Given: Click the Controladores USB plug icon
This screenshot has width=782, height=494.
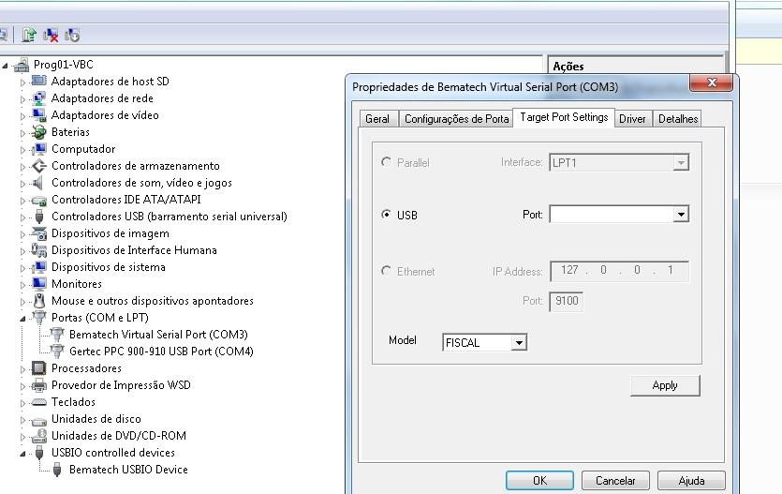Looking at the screenshot, I should (39, 217).
